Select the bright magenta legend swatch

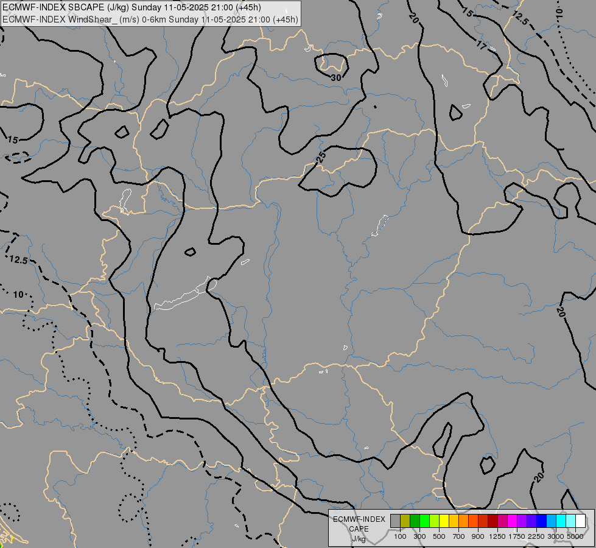point(513,521)
